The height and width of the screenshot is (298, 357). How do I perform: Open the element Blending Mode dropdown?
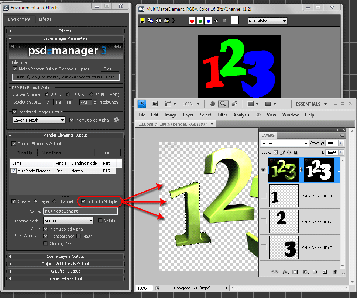click(x=68, y=221)
